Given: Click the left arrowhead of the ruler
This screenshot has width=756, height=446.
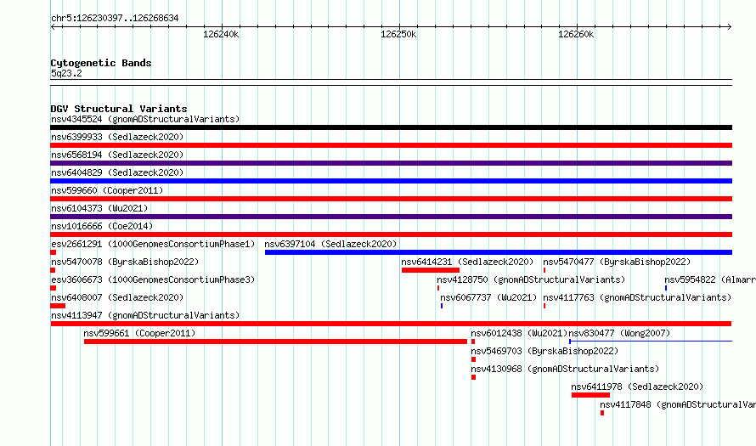Looking at the screenshot, I should 53,27.
